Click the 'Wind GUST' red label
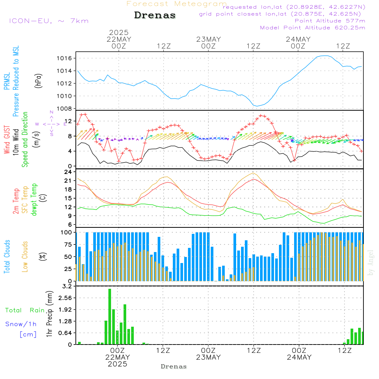Image resolution: width=379 pixels, height=379 pixels. tap(7, 140)
